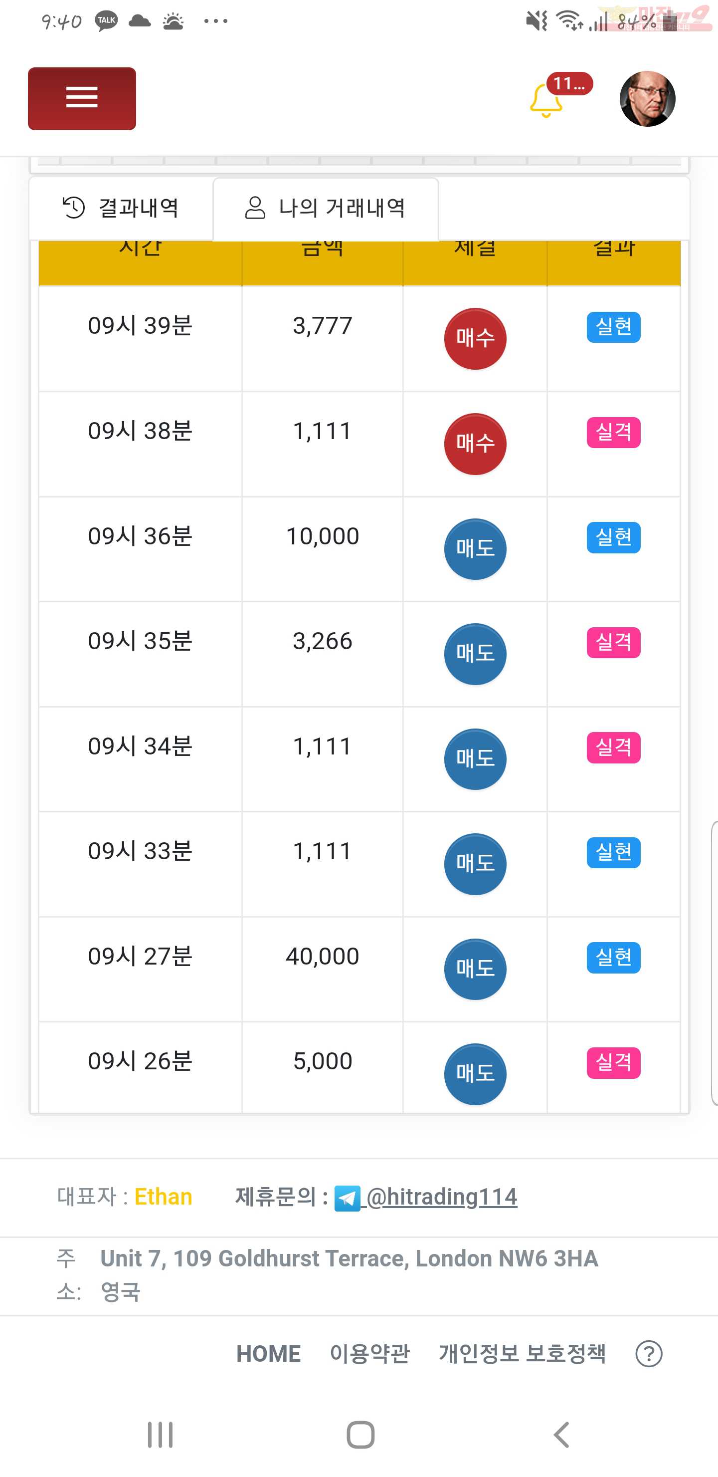Viewport: 718px width, 1477px height.
Task: Click the 실현 result in the 10,000 row
Action: (613, 537)
